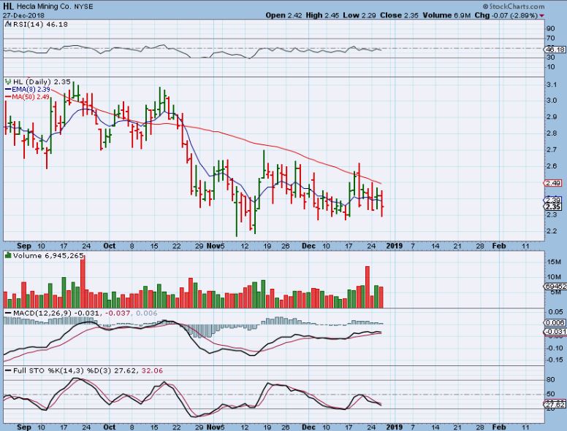Click the RSI(14) indicator line icon
This screenshot has width=567, height=431.
7,26
